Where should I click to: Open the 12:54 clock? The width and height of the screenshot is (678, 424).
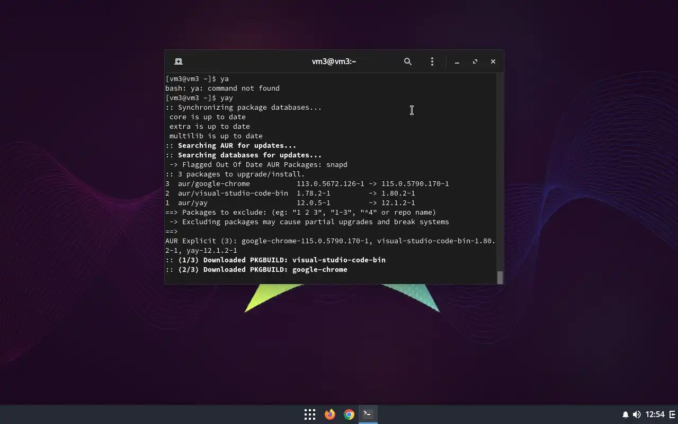(x=655, y=414)
